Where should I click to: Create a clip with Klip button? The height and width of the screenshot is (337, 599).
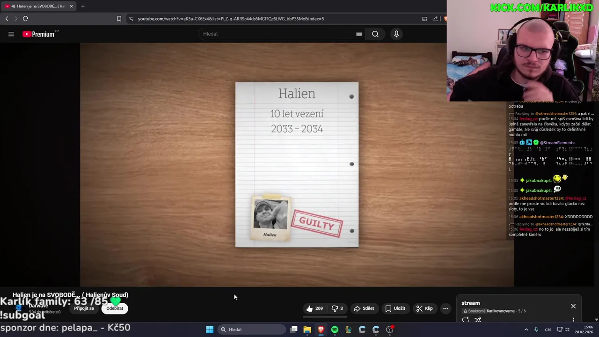pyautogui.click(x=425, y=308)
